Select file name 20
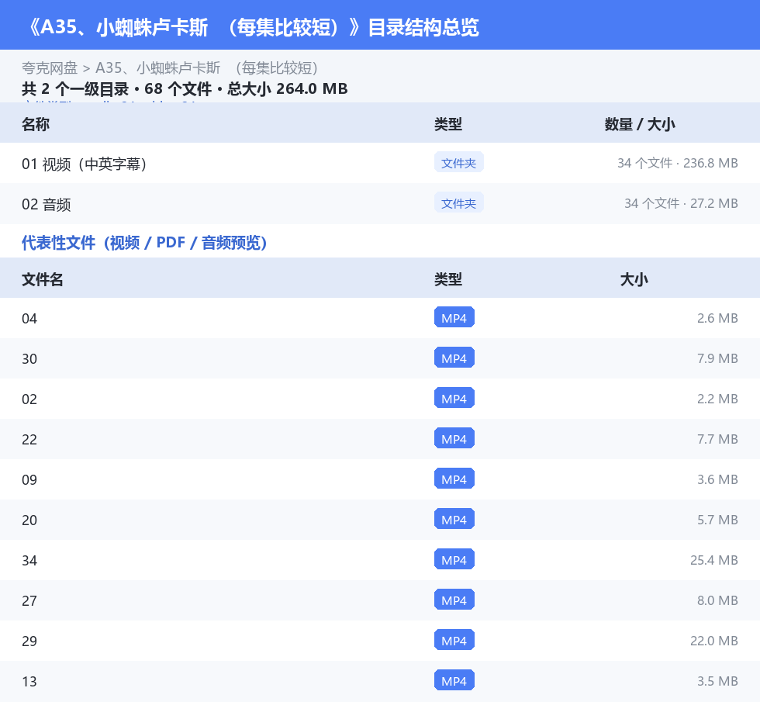This screenshot has height=726, width=760. pos(29,520)
